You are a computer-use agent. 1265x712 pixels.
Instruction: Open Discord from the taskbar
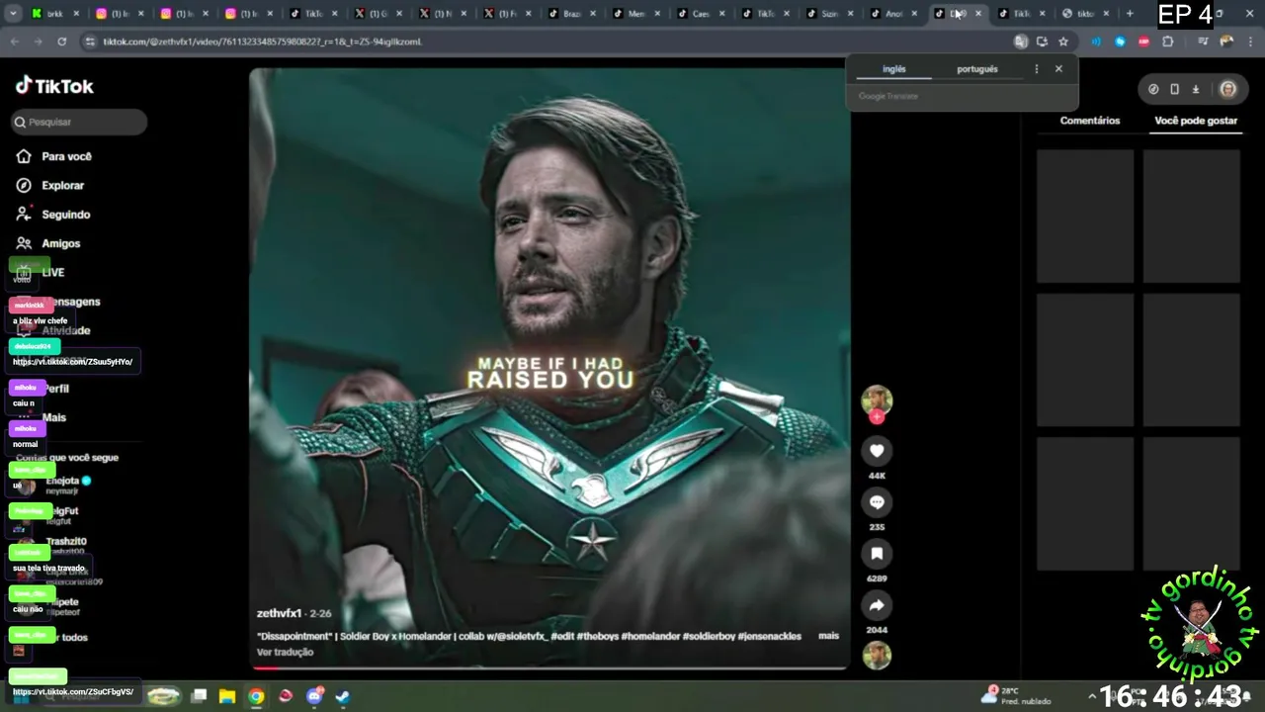[x=314, y=696]
